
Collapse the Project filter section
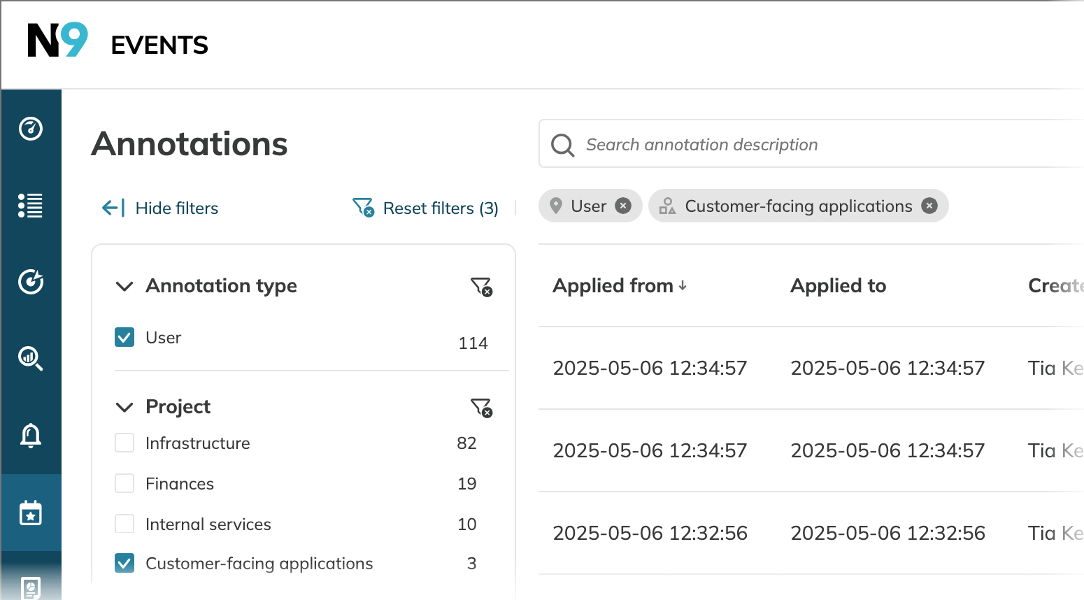click(124, 407)
